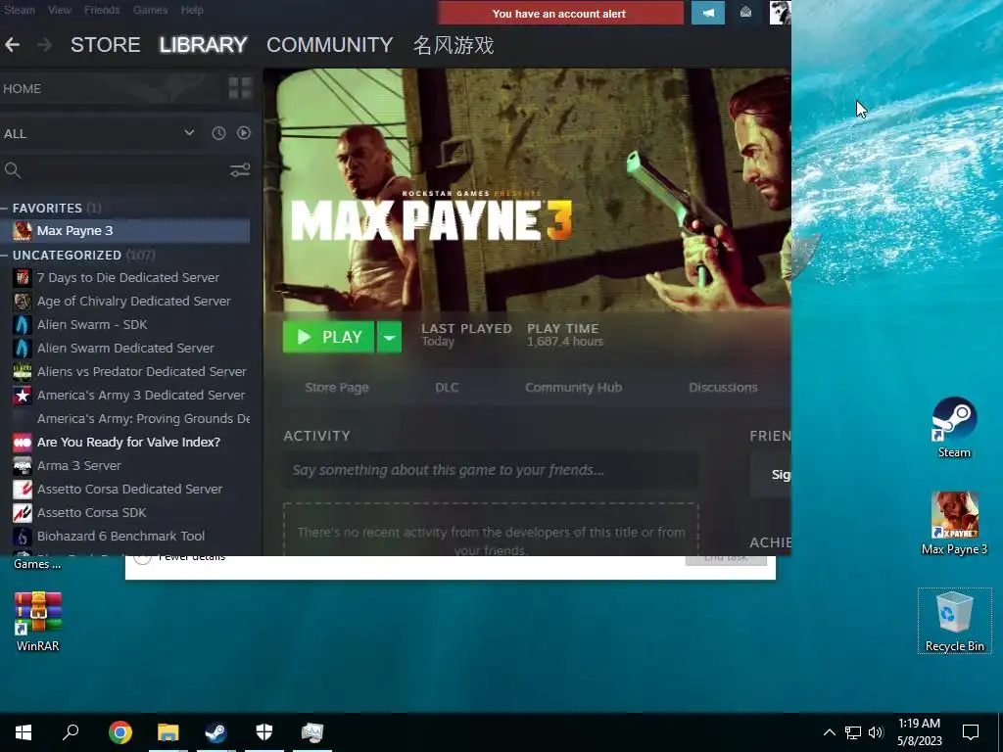Sort library by recent activity clock icon
The image size is (1003, 752).
point(218,133)
